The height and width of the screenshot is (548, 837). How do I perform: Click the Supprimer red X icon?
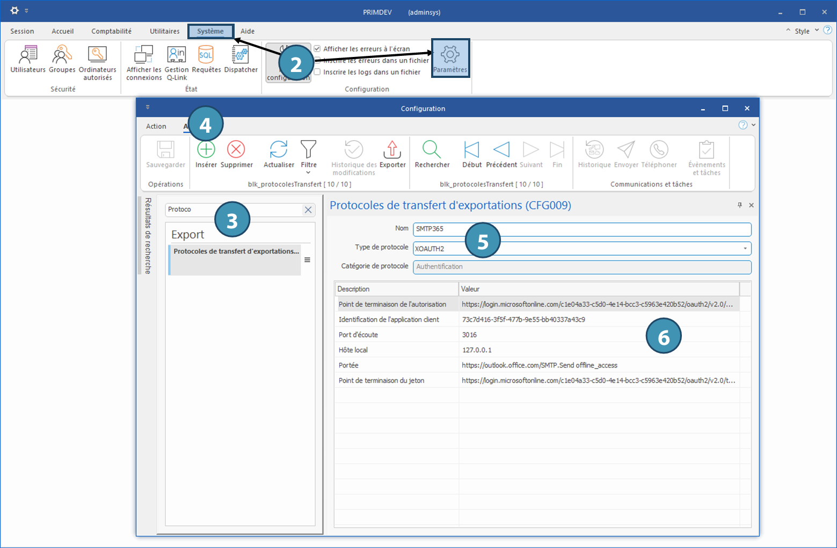pyautogui.click(x=236, y=150)
